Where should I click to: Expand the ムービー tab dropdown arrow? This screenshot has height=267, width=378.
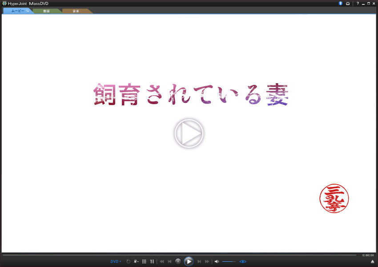[x=28, y=11]
